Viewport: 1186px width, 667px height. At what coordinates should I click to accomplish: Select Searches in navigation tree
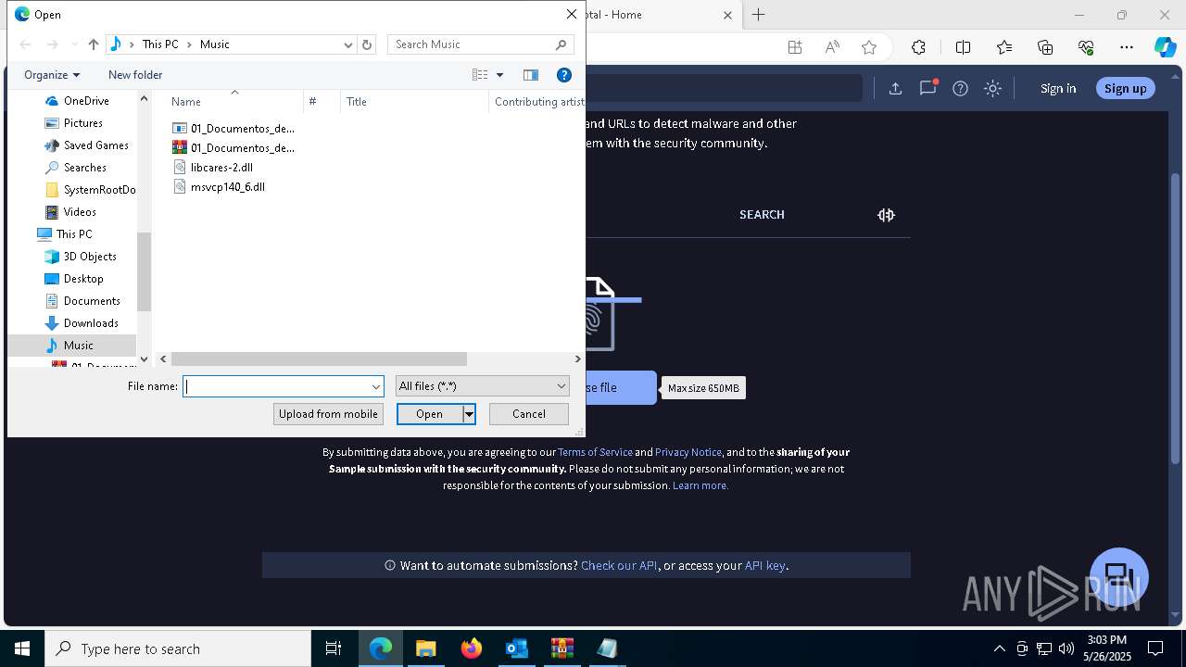[84, 168]
